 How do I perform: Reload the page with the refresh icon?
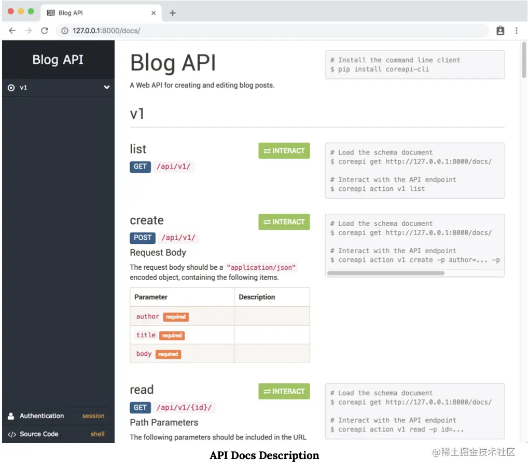click(x=45, y=31)
